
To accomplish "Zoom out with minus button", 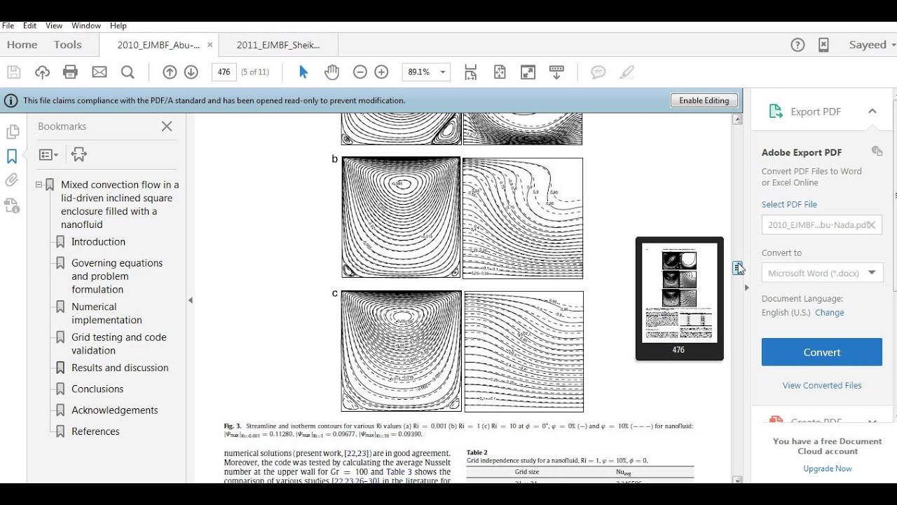I will click(x=360, y=72).
